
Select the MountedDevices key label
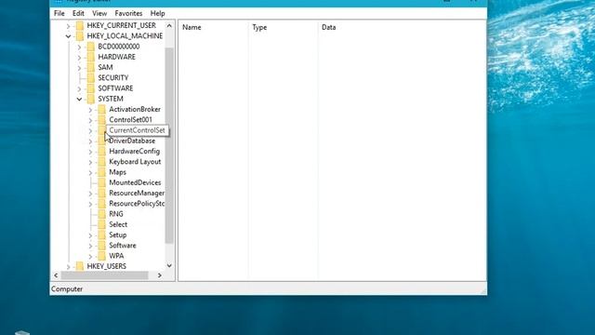click(135, 182)
